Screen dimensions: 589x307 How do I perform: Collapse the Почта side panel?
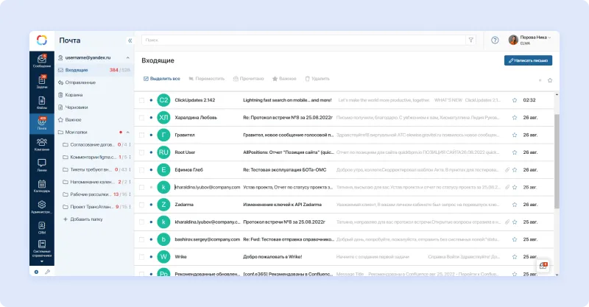[130, 40]
